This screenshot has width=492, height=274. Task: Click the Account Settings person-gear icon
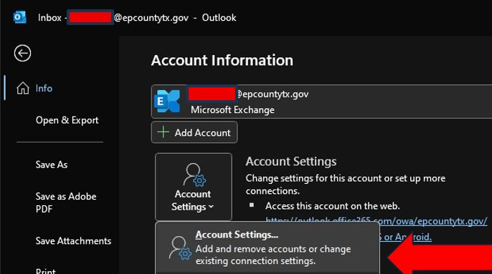coord(194,175)
